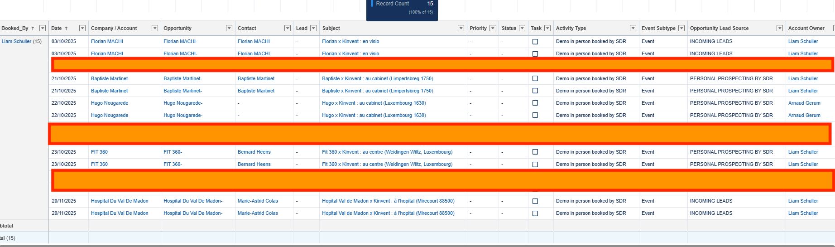Open the Booked_By column dropdown arrow
The height and width of the screenshot is (247, 835).
pyautogui.click(x=43, y=28)
